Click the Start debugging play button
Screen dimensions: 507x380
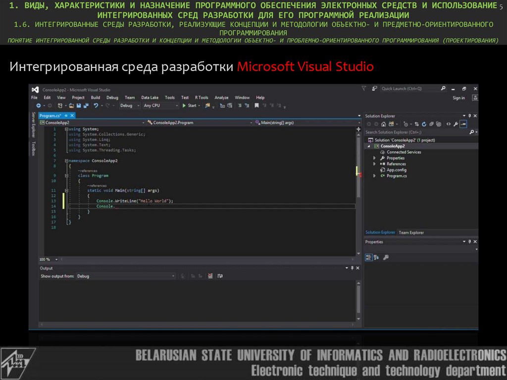click(x=184, y=106)
